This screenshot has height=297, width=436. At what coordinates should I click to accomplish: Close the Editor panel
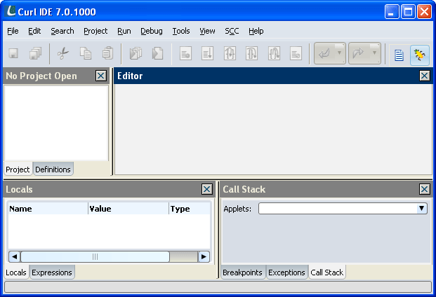(x=424, y=76)
